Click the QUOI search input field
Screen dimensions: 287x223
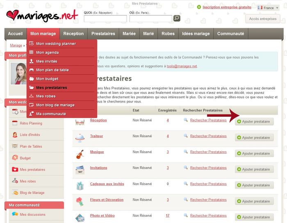(105, 19)
